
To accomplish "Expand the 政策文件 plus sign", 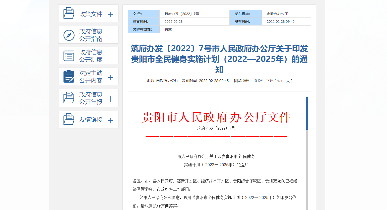I will [110, 15].
